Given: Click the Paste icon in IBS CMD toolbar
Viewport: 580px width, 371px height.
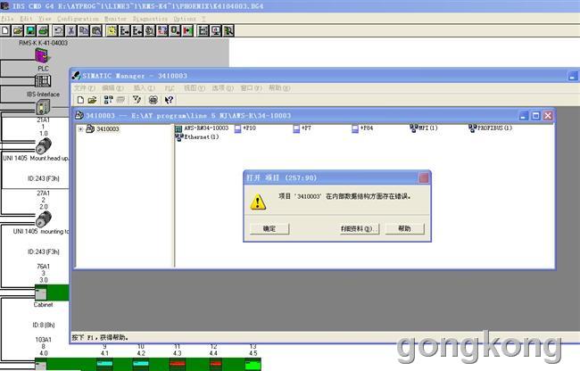Looking at the screenshot, I should point(96,30).
